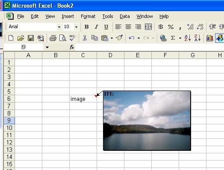The image size is (224, 170).
Task: Run the Spelling check ABC icon
Action: point(72,38)
